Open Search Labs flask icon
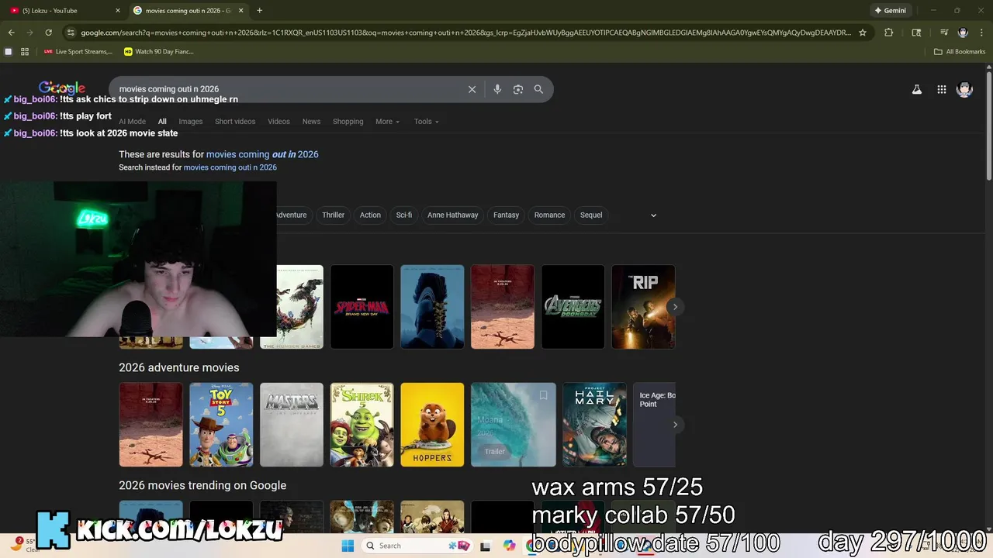993x558 pixels. click(917, 90)
